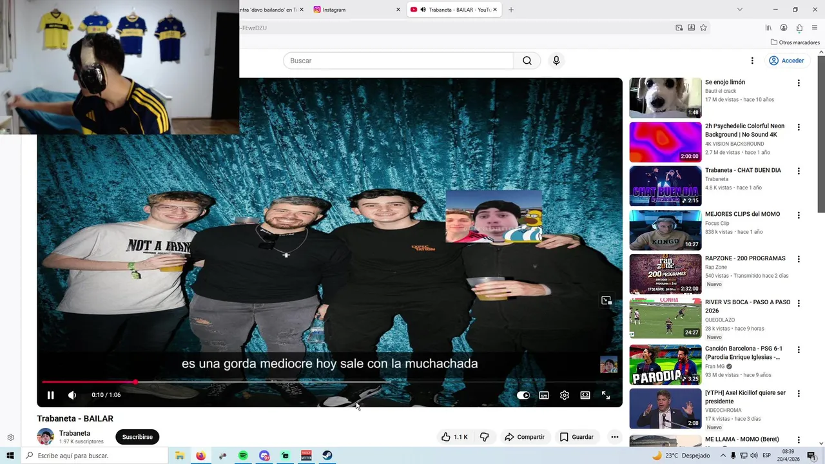
Task: Open Se enojo limón dog thumbnail
Action: 665,98
